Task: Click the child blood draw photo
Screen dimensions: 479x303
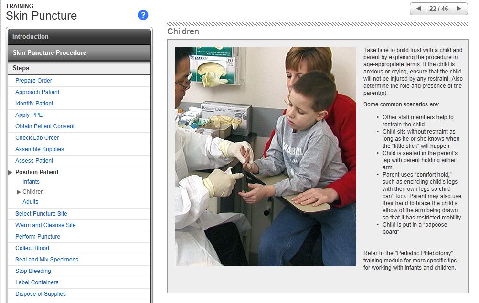Action: pos(265,156)
